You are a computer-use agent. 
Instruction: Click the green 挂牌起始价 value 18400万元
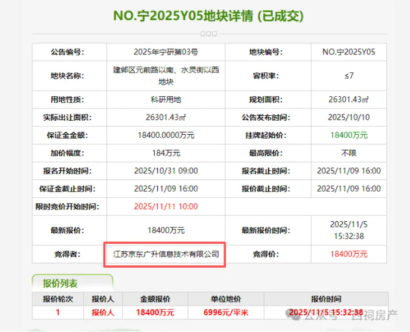348,135
